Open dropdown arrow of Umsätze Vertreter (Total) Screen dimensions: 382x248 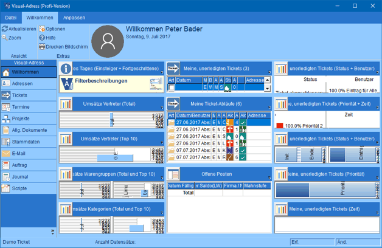[x=162, y=108]
